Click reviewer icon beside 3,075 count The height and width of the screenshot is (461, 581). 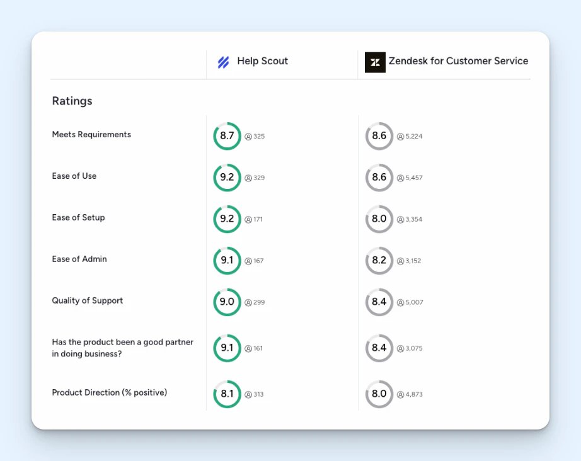tap(400, 349)
